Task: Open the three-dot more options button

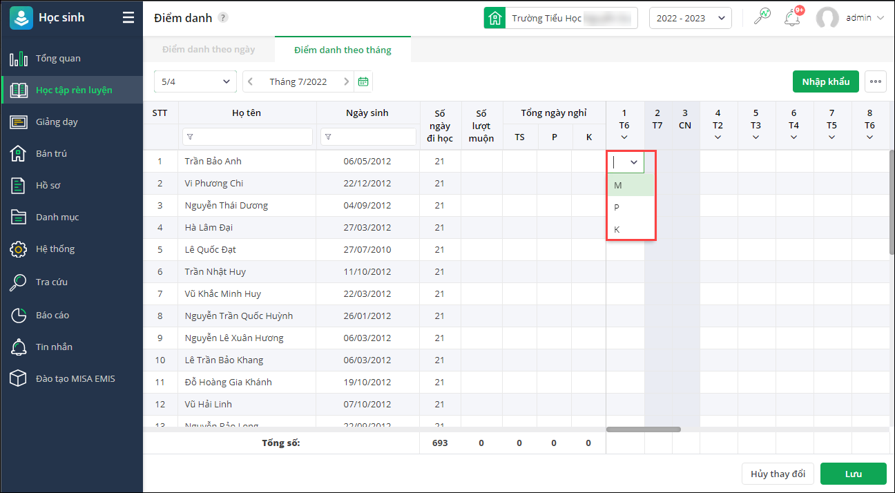Action: click(x=876, y=81)
